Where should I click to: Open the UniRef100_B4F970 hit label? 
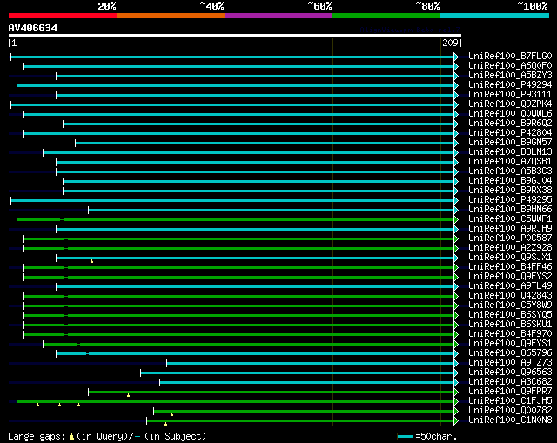[x=510, y=334]
